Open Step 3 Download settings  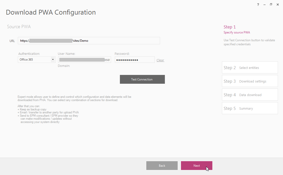[x=250, y=81]
